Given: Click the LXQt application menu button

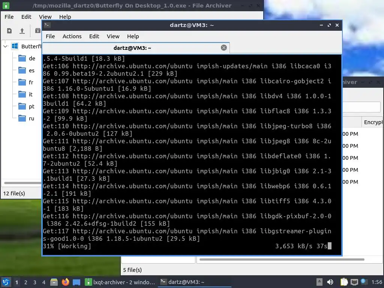Looking at the screenshot, I should [x=6, y=282].
